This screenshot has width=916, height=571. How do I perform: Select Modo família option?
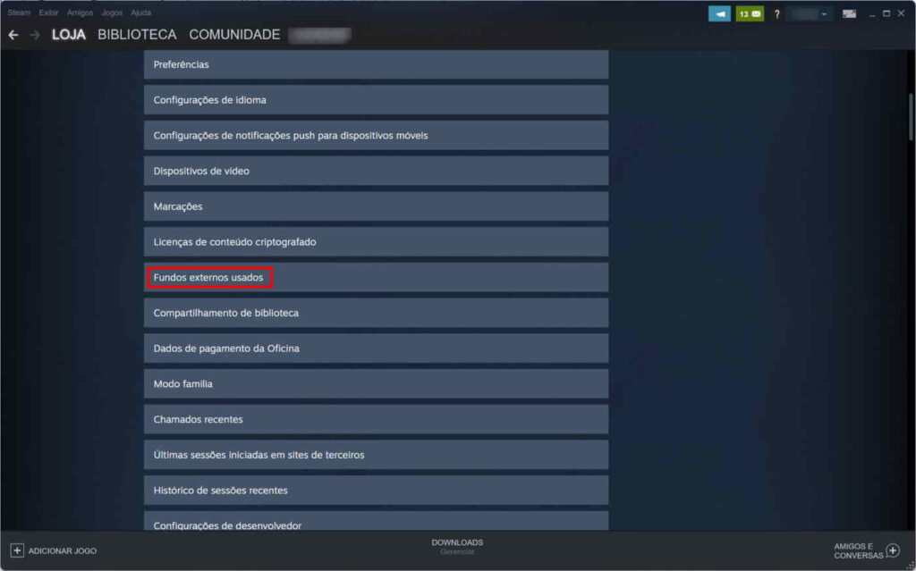tap(183, 383)
